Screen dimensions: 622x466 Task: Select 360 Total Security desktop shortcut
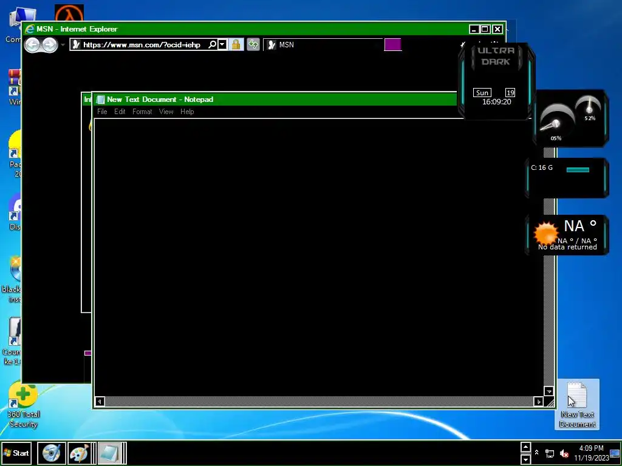click(x=24, y=404)
